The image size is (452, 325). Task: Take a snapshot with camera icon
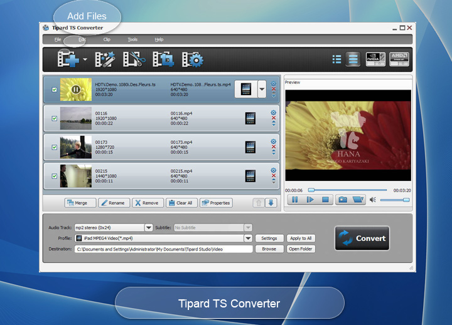(x=343, y=200)
